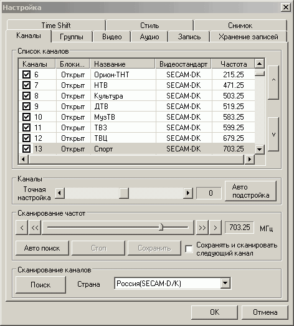Jump frequency back with the << button
This screenshot has height=326, width=294.
[x=35, y=228]
